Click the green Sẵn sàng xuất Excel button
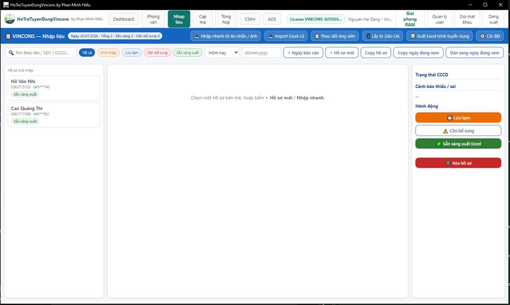The height and width of the screenshot is (305, 510). pyautogui.click(x=458, y=144)
